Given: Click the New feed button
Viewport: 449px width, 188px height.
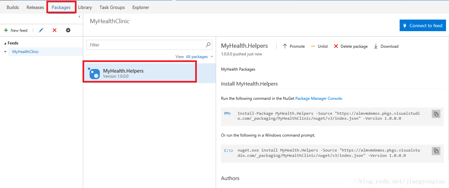Looking at the screenshot, I should pyautogui.click(x=16, y=30).
